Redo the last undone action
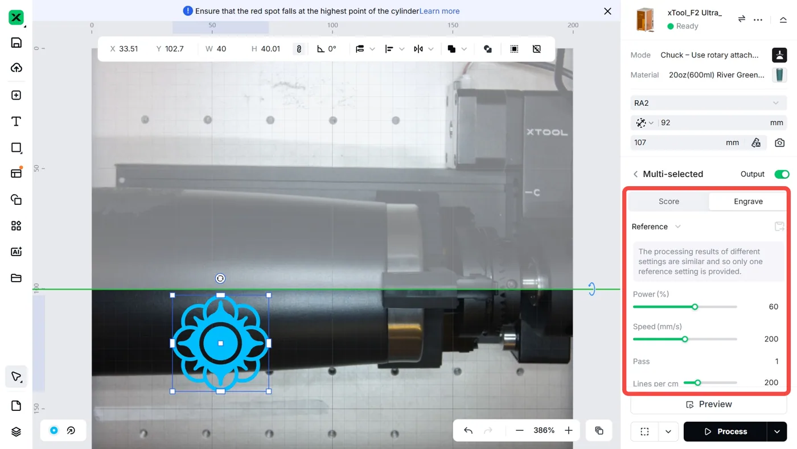The width and height of the screenshot is (797, 449). (488, 430)
